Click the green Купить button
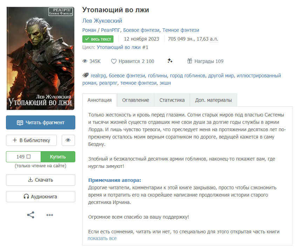The height and width of the screenshot is (247, 296). pos(58,157)
